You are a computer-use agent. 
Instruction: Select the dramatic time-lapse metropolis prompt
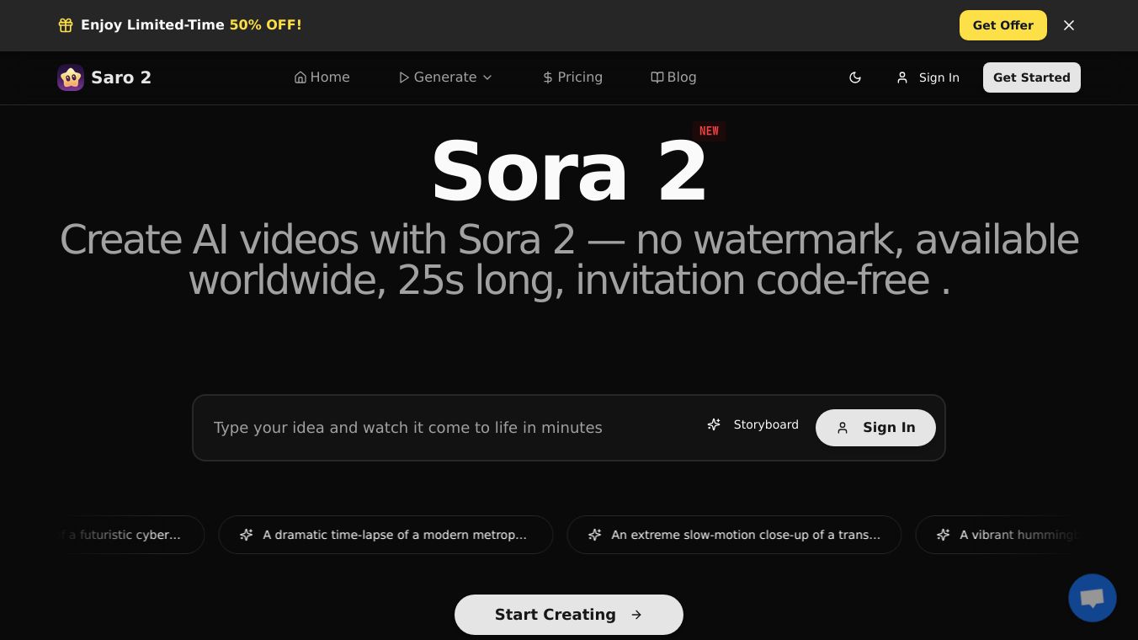(x=386, y=535)
